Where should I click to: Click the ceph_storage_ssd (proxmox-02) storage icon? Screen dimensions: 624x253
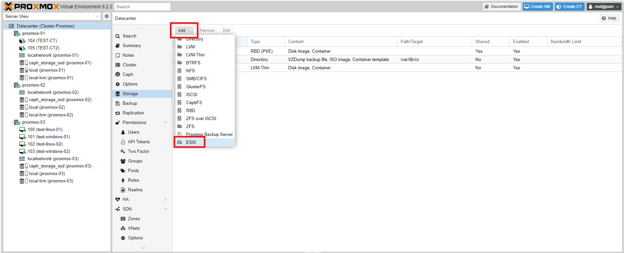pyautogui.click(x=24, y=100)
